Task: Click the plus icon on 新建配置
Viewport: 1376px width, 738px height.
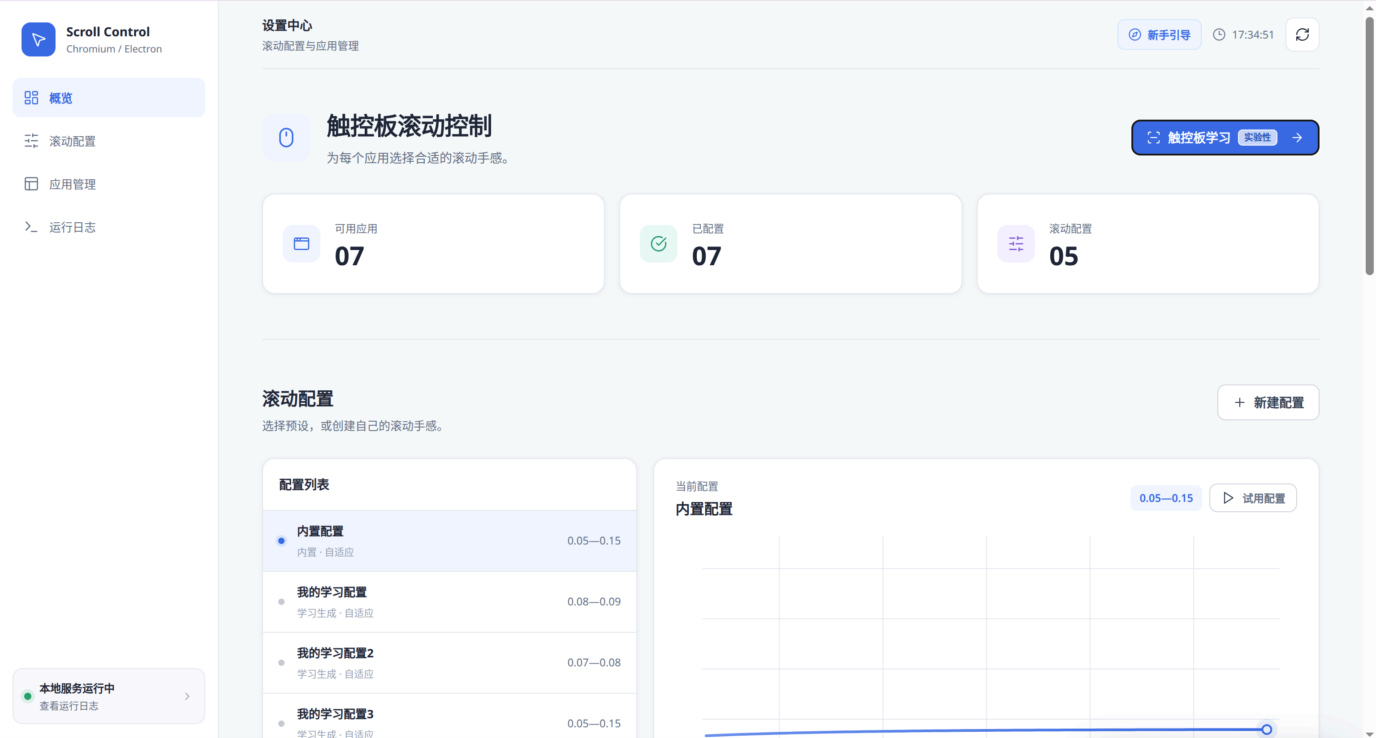Action: point(1240,402)
